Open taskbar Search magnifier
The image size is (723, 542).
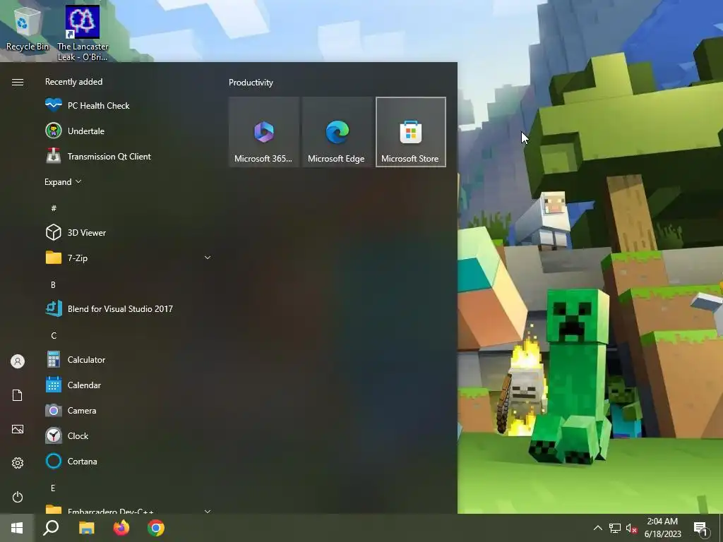51,528
